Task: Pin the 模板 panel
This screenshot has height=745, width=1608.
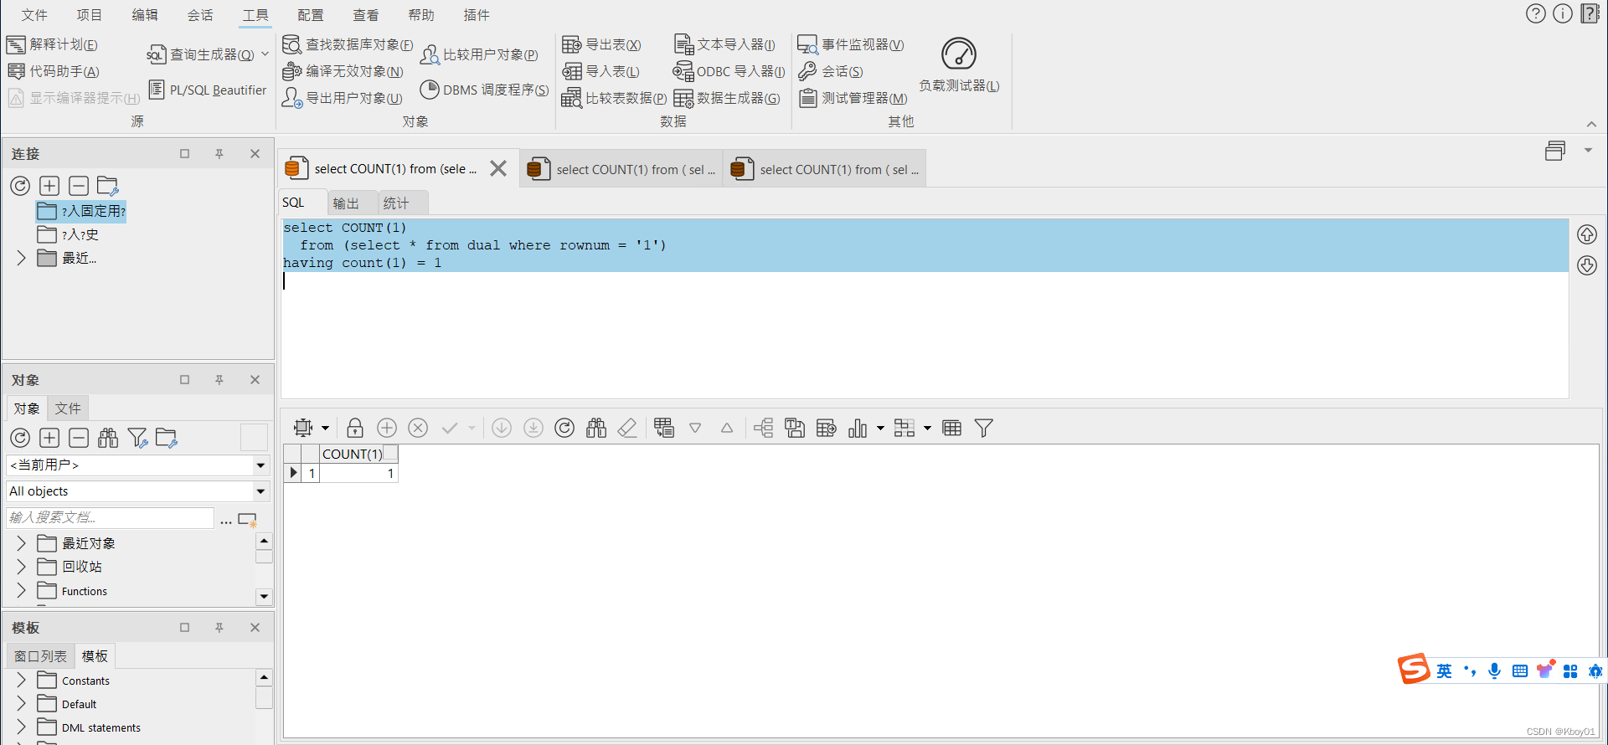Action: coord(219,628)
